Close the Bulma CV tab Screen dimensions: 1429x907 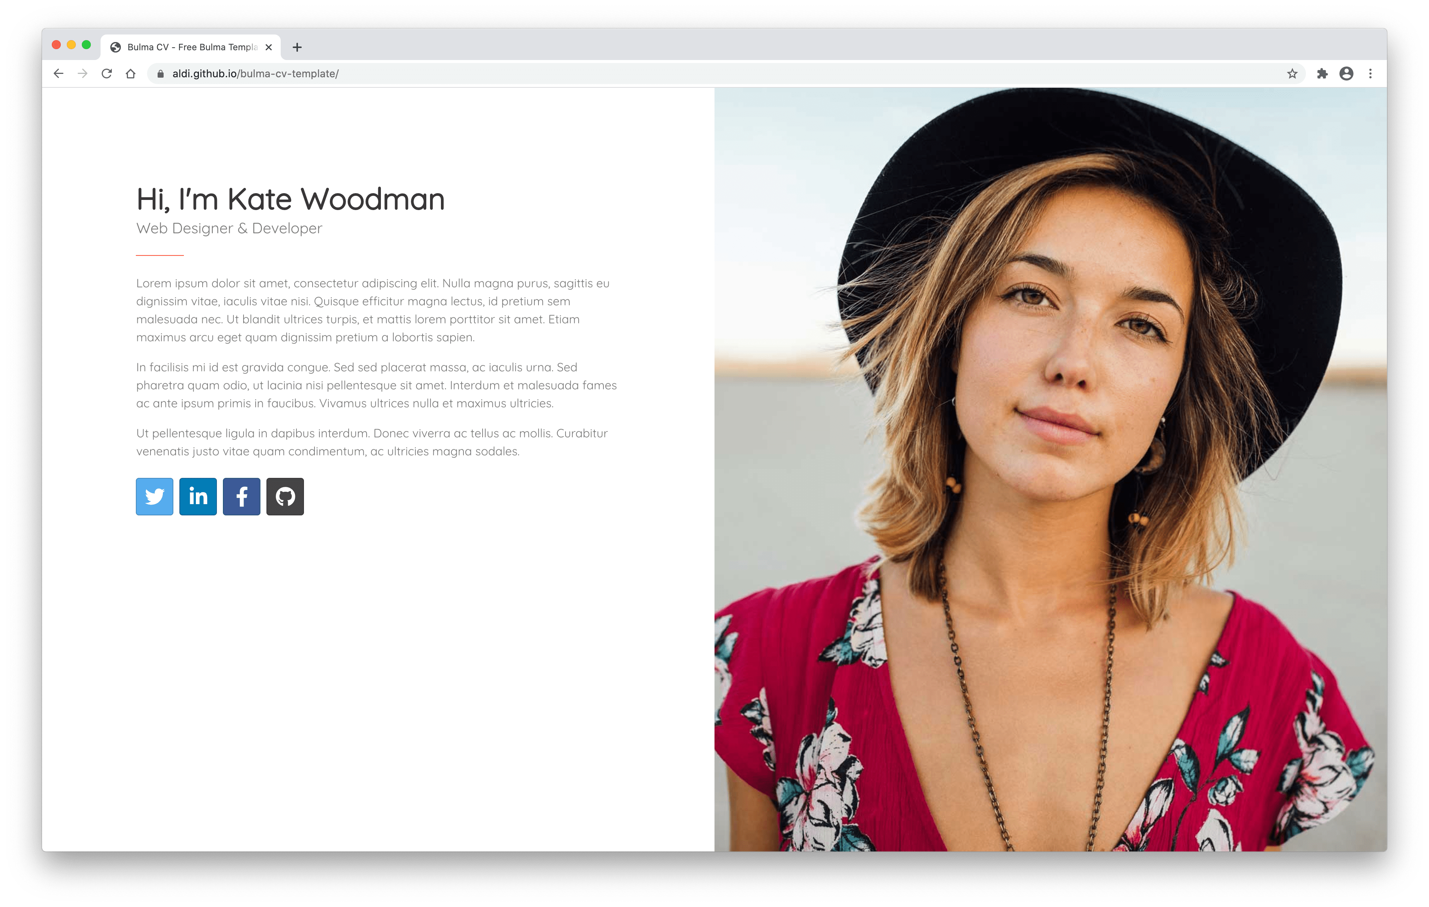pyautogui.click(x=269, y=47)
